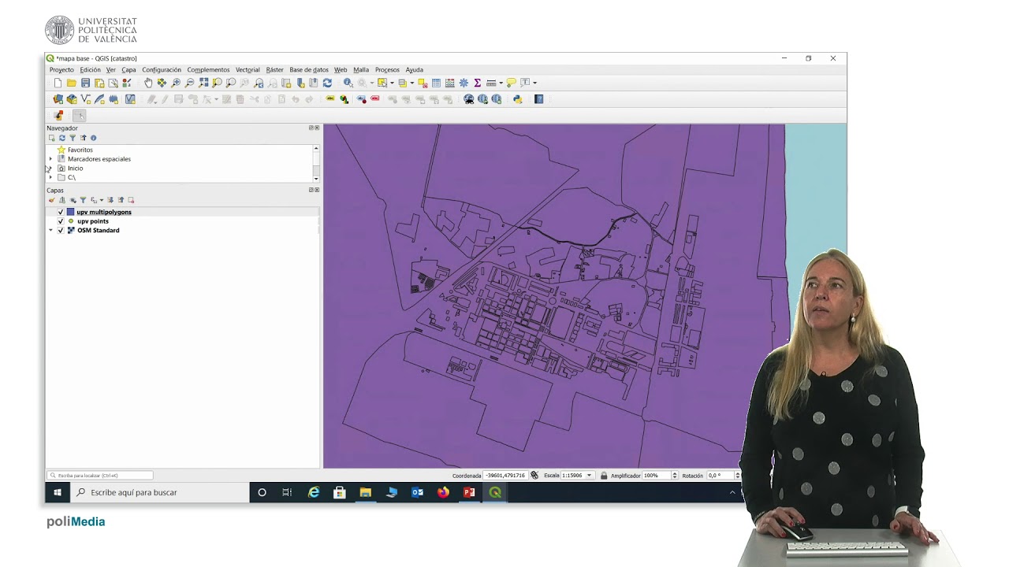Viewport: 1009px width, 567px height.
Task: Refresh the map canvas
Action: 327,83
